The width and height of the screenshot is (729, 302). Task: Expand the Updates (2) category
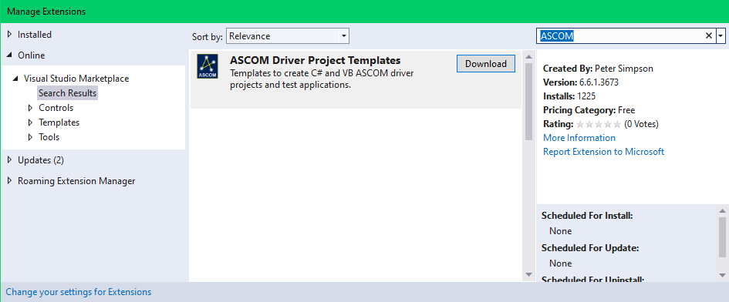[10, 159]
